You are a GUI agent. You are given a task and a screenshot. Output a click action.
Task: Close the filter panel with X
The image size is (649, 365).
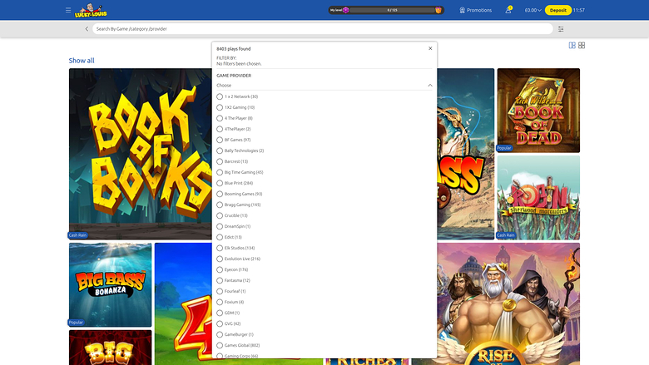pos(430,48)
